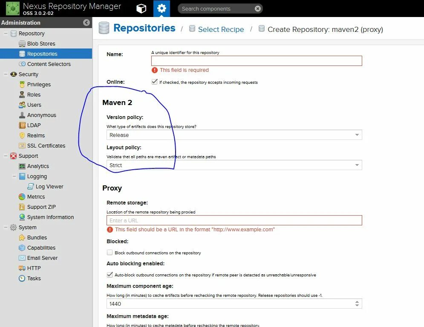Collapse the Repository tree node

point(6,34)
